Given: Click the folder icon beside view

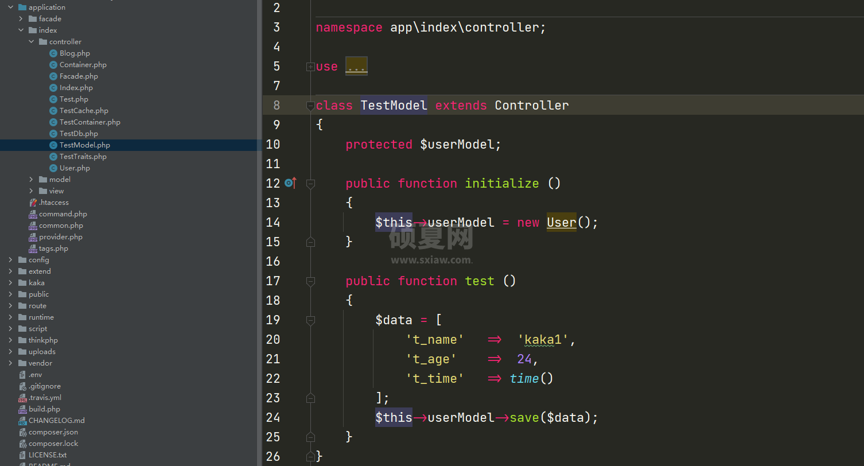Looking at the screenshot, I should tap(43, 191).
